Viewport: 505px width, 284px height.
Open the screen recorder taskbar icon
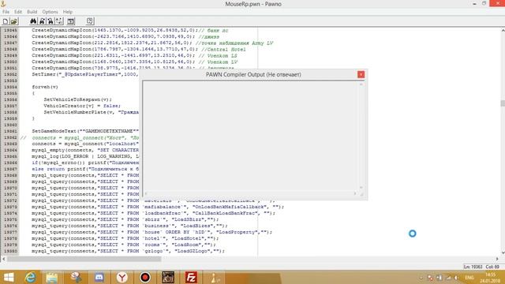point(145,277)
